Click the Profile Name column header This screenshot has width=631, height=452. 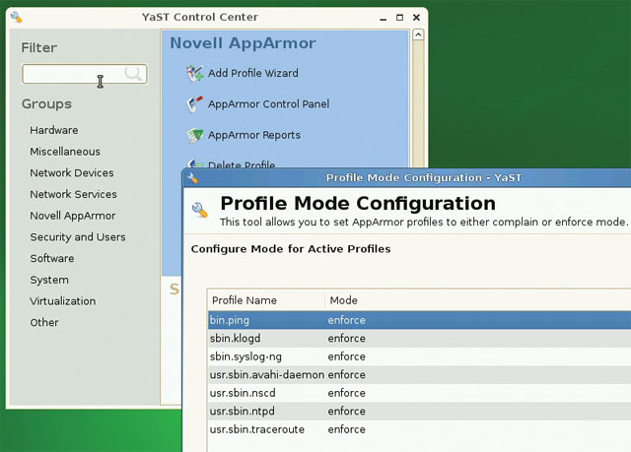click(266, 300)
